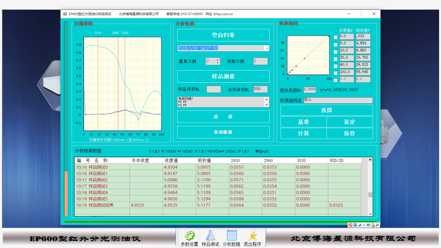Click the EP600 app icon in title bar
Viewport: 441px width, 248px height.
[65, 14]
